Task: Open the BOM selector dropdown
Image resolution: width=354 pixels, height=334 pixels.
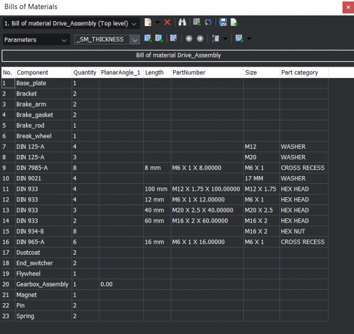Action: 71,24
